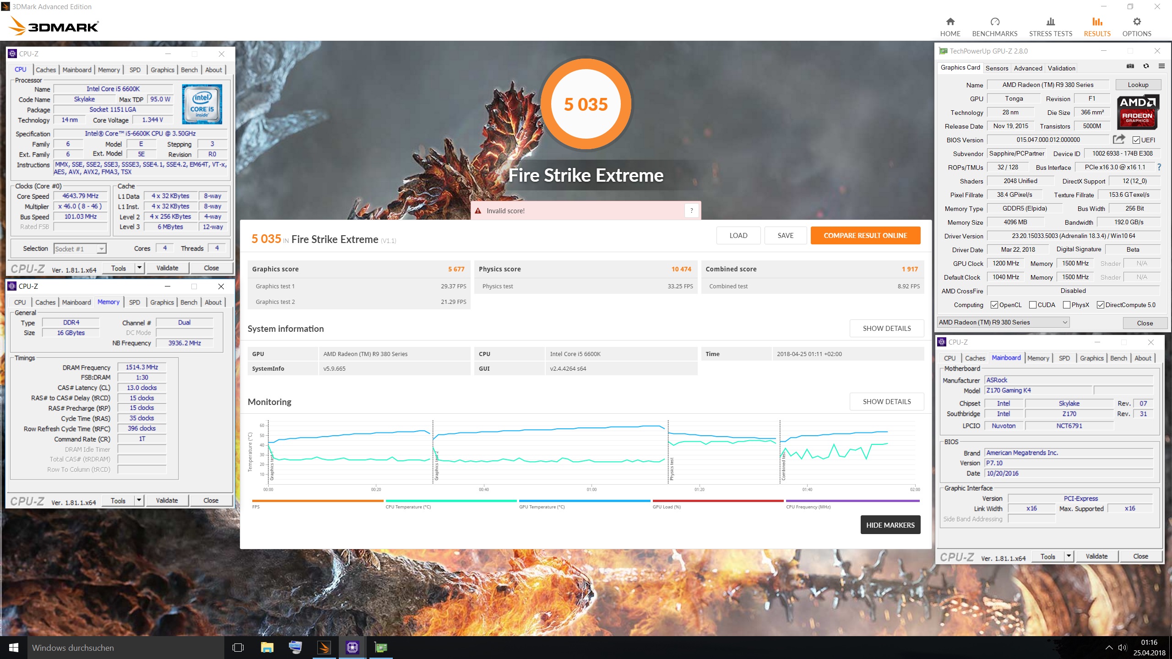Click COMPARE RESULT ONLINE button

coord(865,235)
